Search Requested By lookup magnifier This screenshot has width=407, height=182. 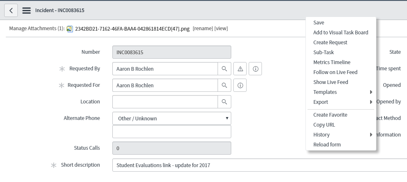224,69
